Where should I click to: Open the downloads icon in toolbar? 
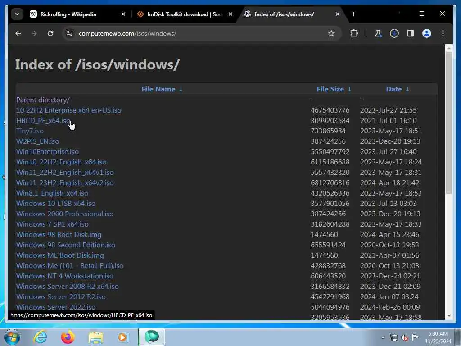tap(394, 33)
